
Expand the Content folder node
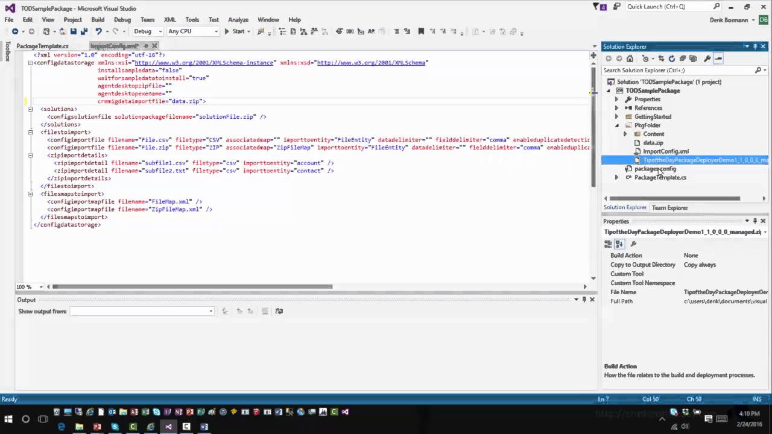point(625,134)
